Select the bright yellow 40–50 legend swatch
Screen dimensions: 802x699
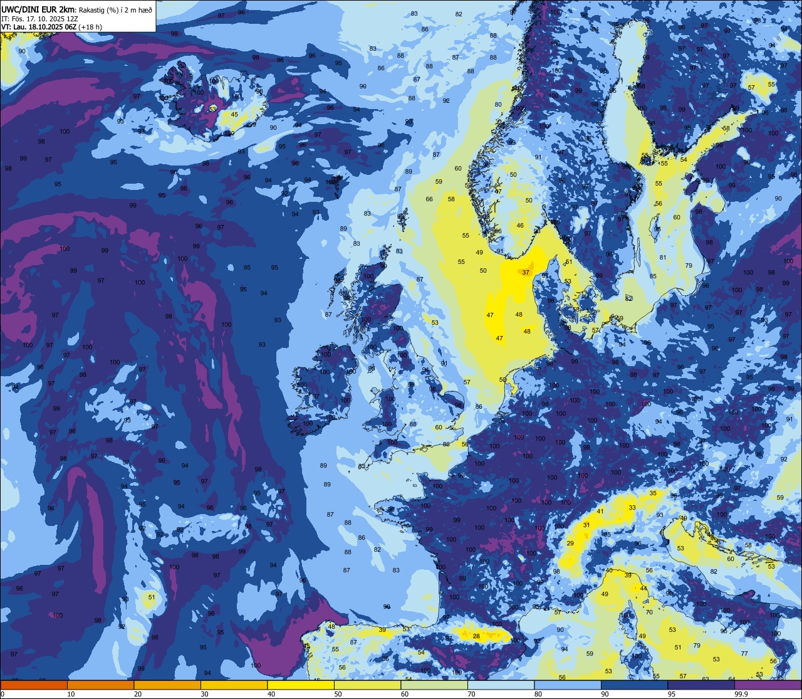301,685
